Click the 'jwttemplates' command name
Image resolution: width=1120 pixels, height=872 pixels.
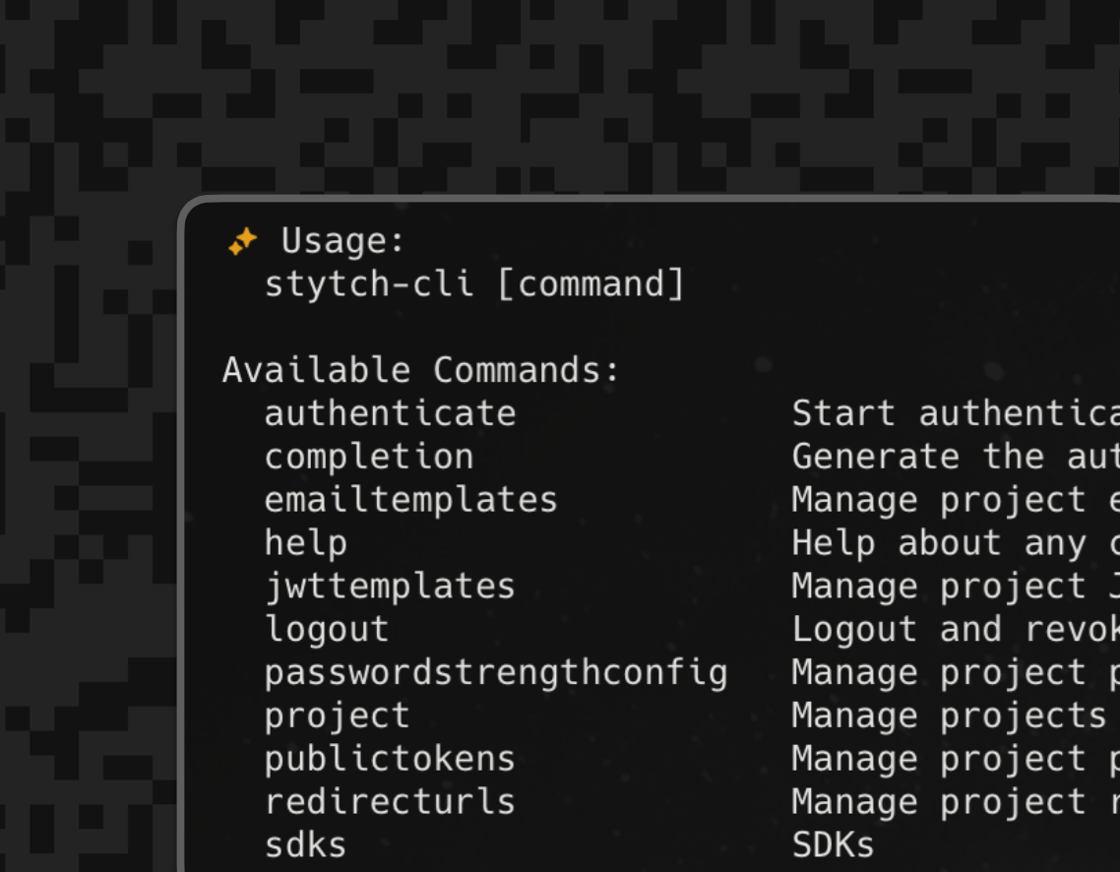(390, 587)
